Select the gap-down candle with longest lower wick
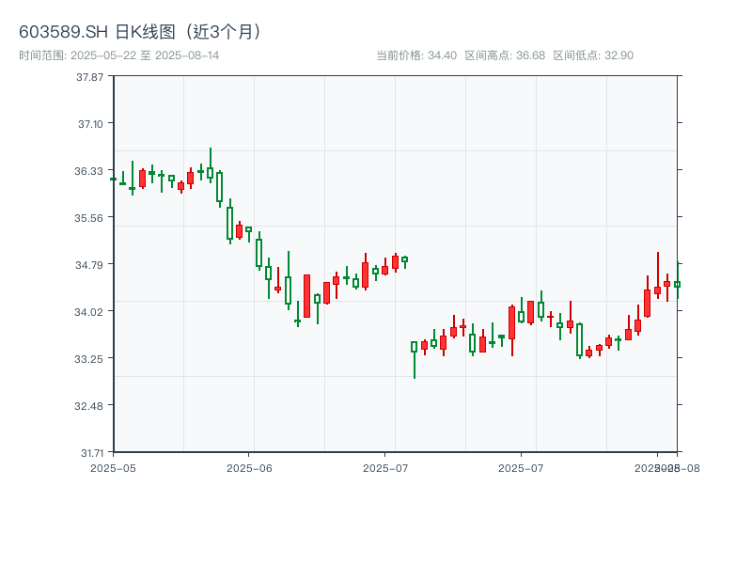 pos(415,348)
